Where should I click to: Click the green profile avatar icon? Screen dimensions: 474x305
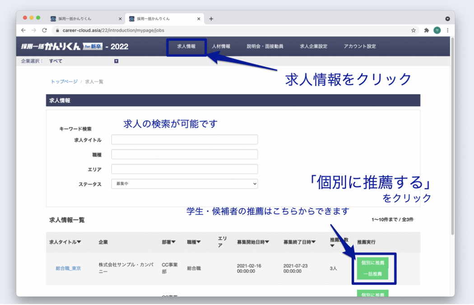[437, 30]
